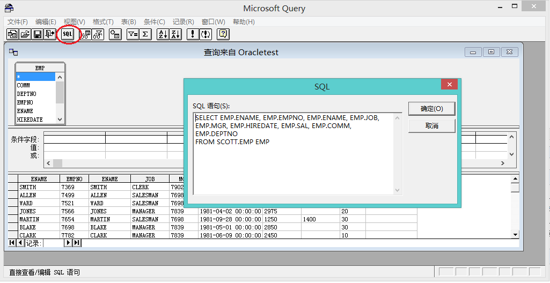550x283 pixels.
Task: Select COMM field in EMP table
Action: pyautogui.click(x=35, y=85)
